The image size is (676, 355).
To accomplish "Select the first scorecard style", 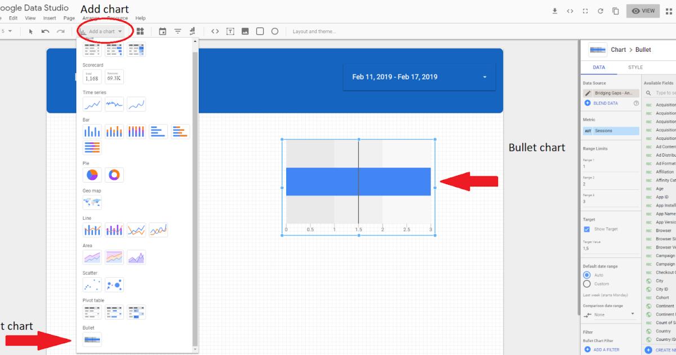I will coord(92,77).
